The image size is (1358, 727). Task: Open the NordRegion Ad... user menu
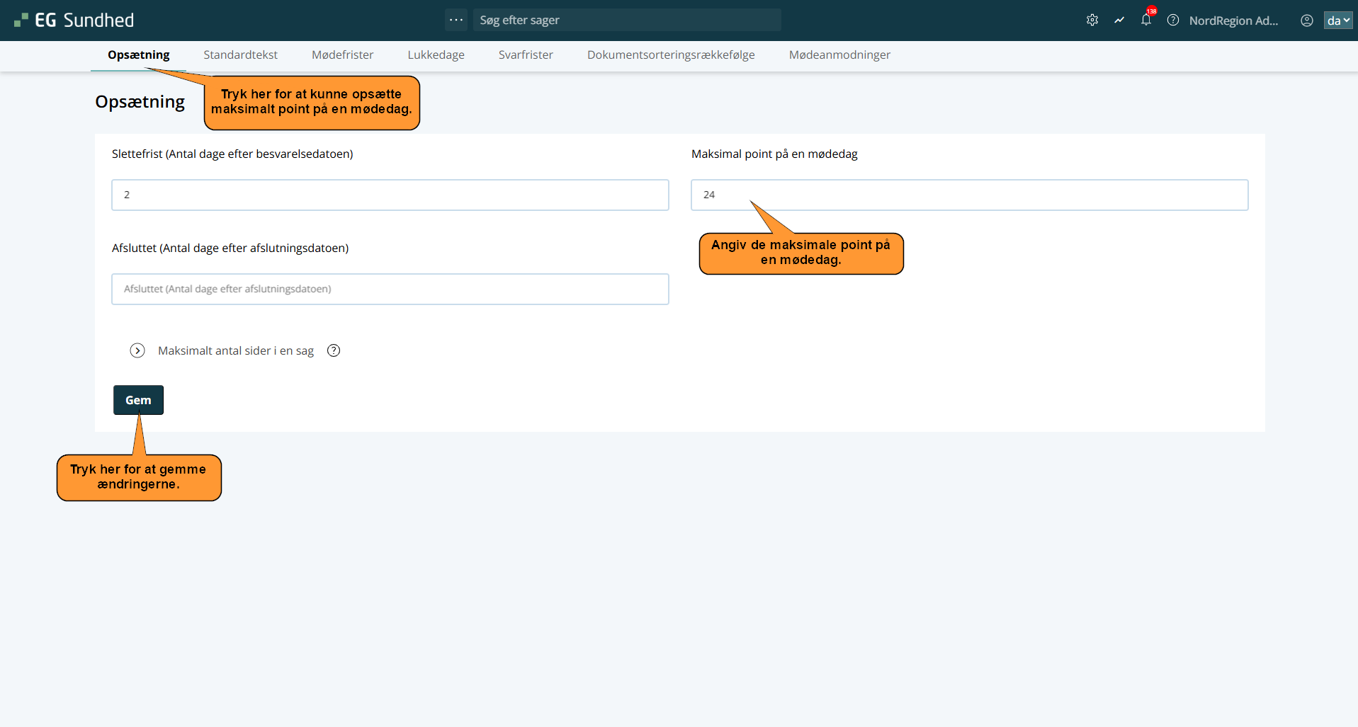(1233, 21)
